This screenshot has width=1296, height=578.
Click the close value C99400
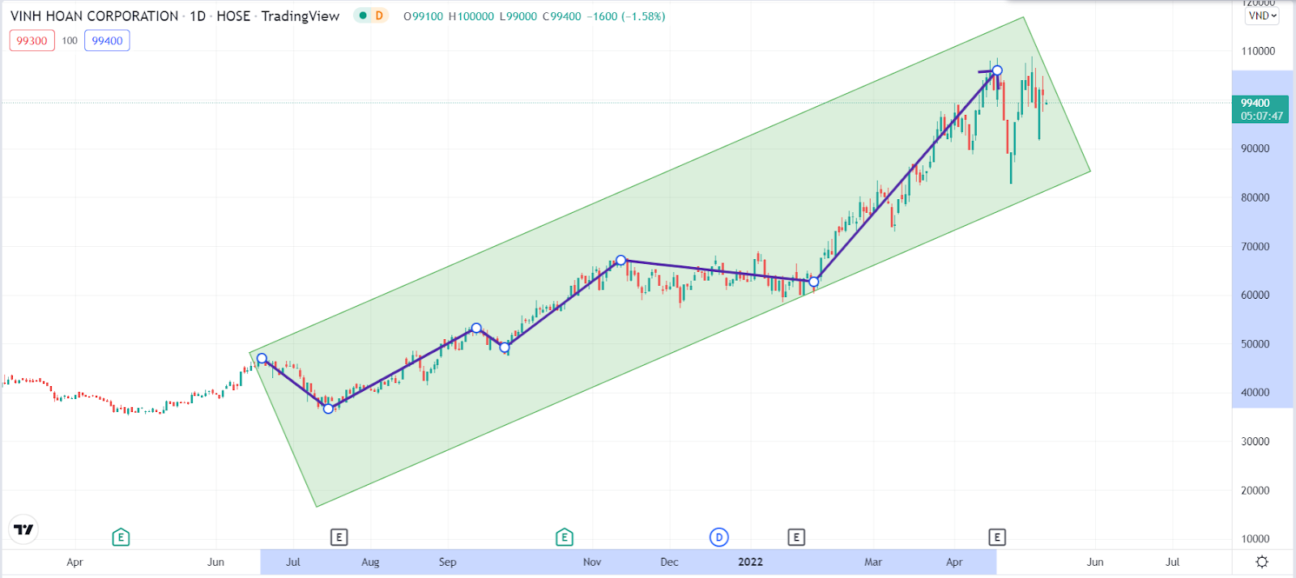pyautogui.click(x=562, y=16)
